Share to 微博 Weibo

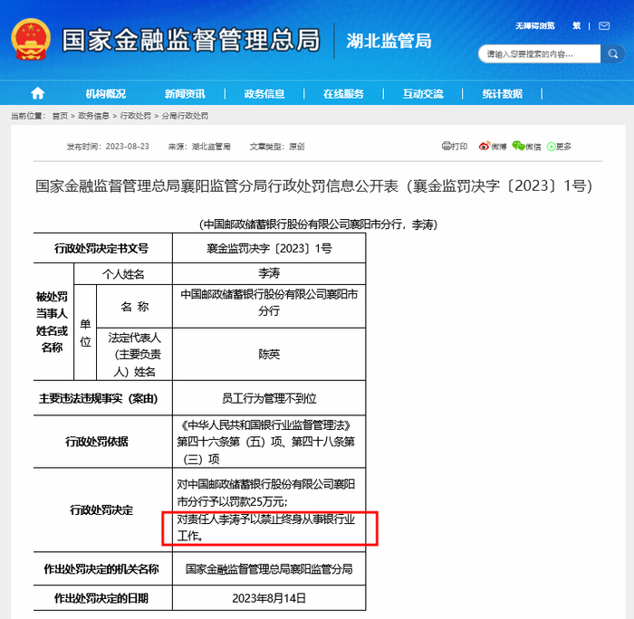(493, 146)
